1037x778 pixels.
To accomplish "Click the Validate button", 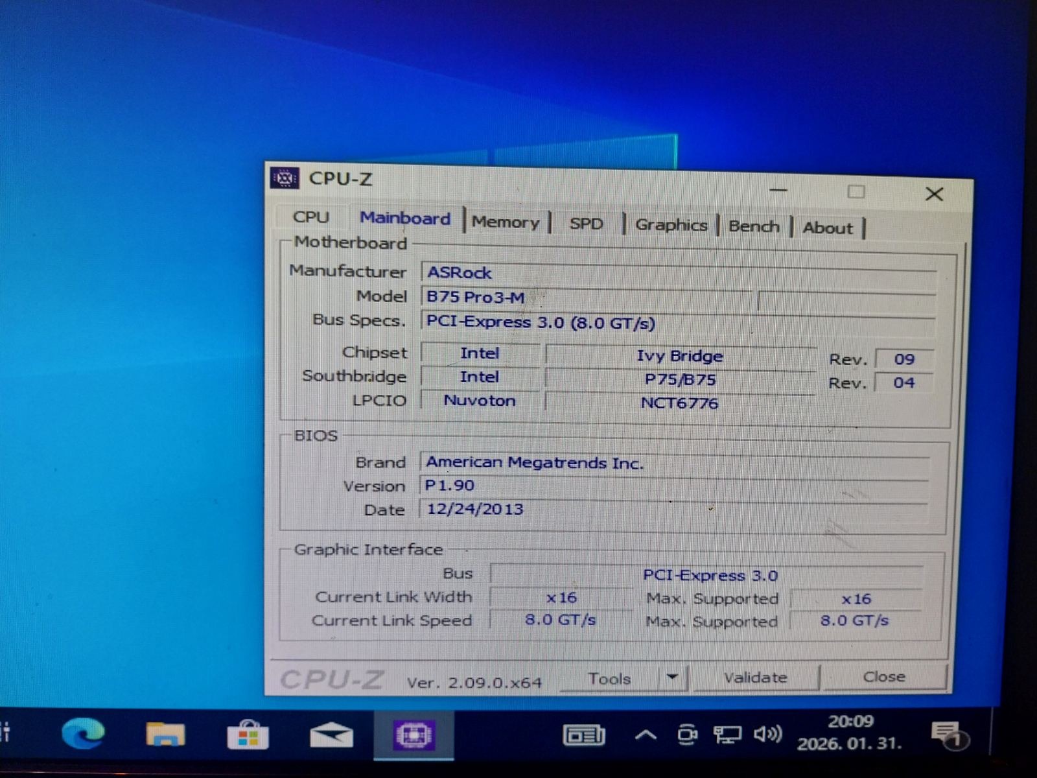I will click(756, 678).
